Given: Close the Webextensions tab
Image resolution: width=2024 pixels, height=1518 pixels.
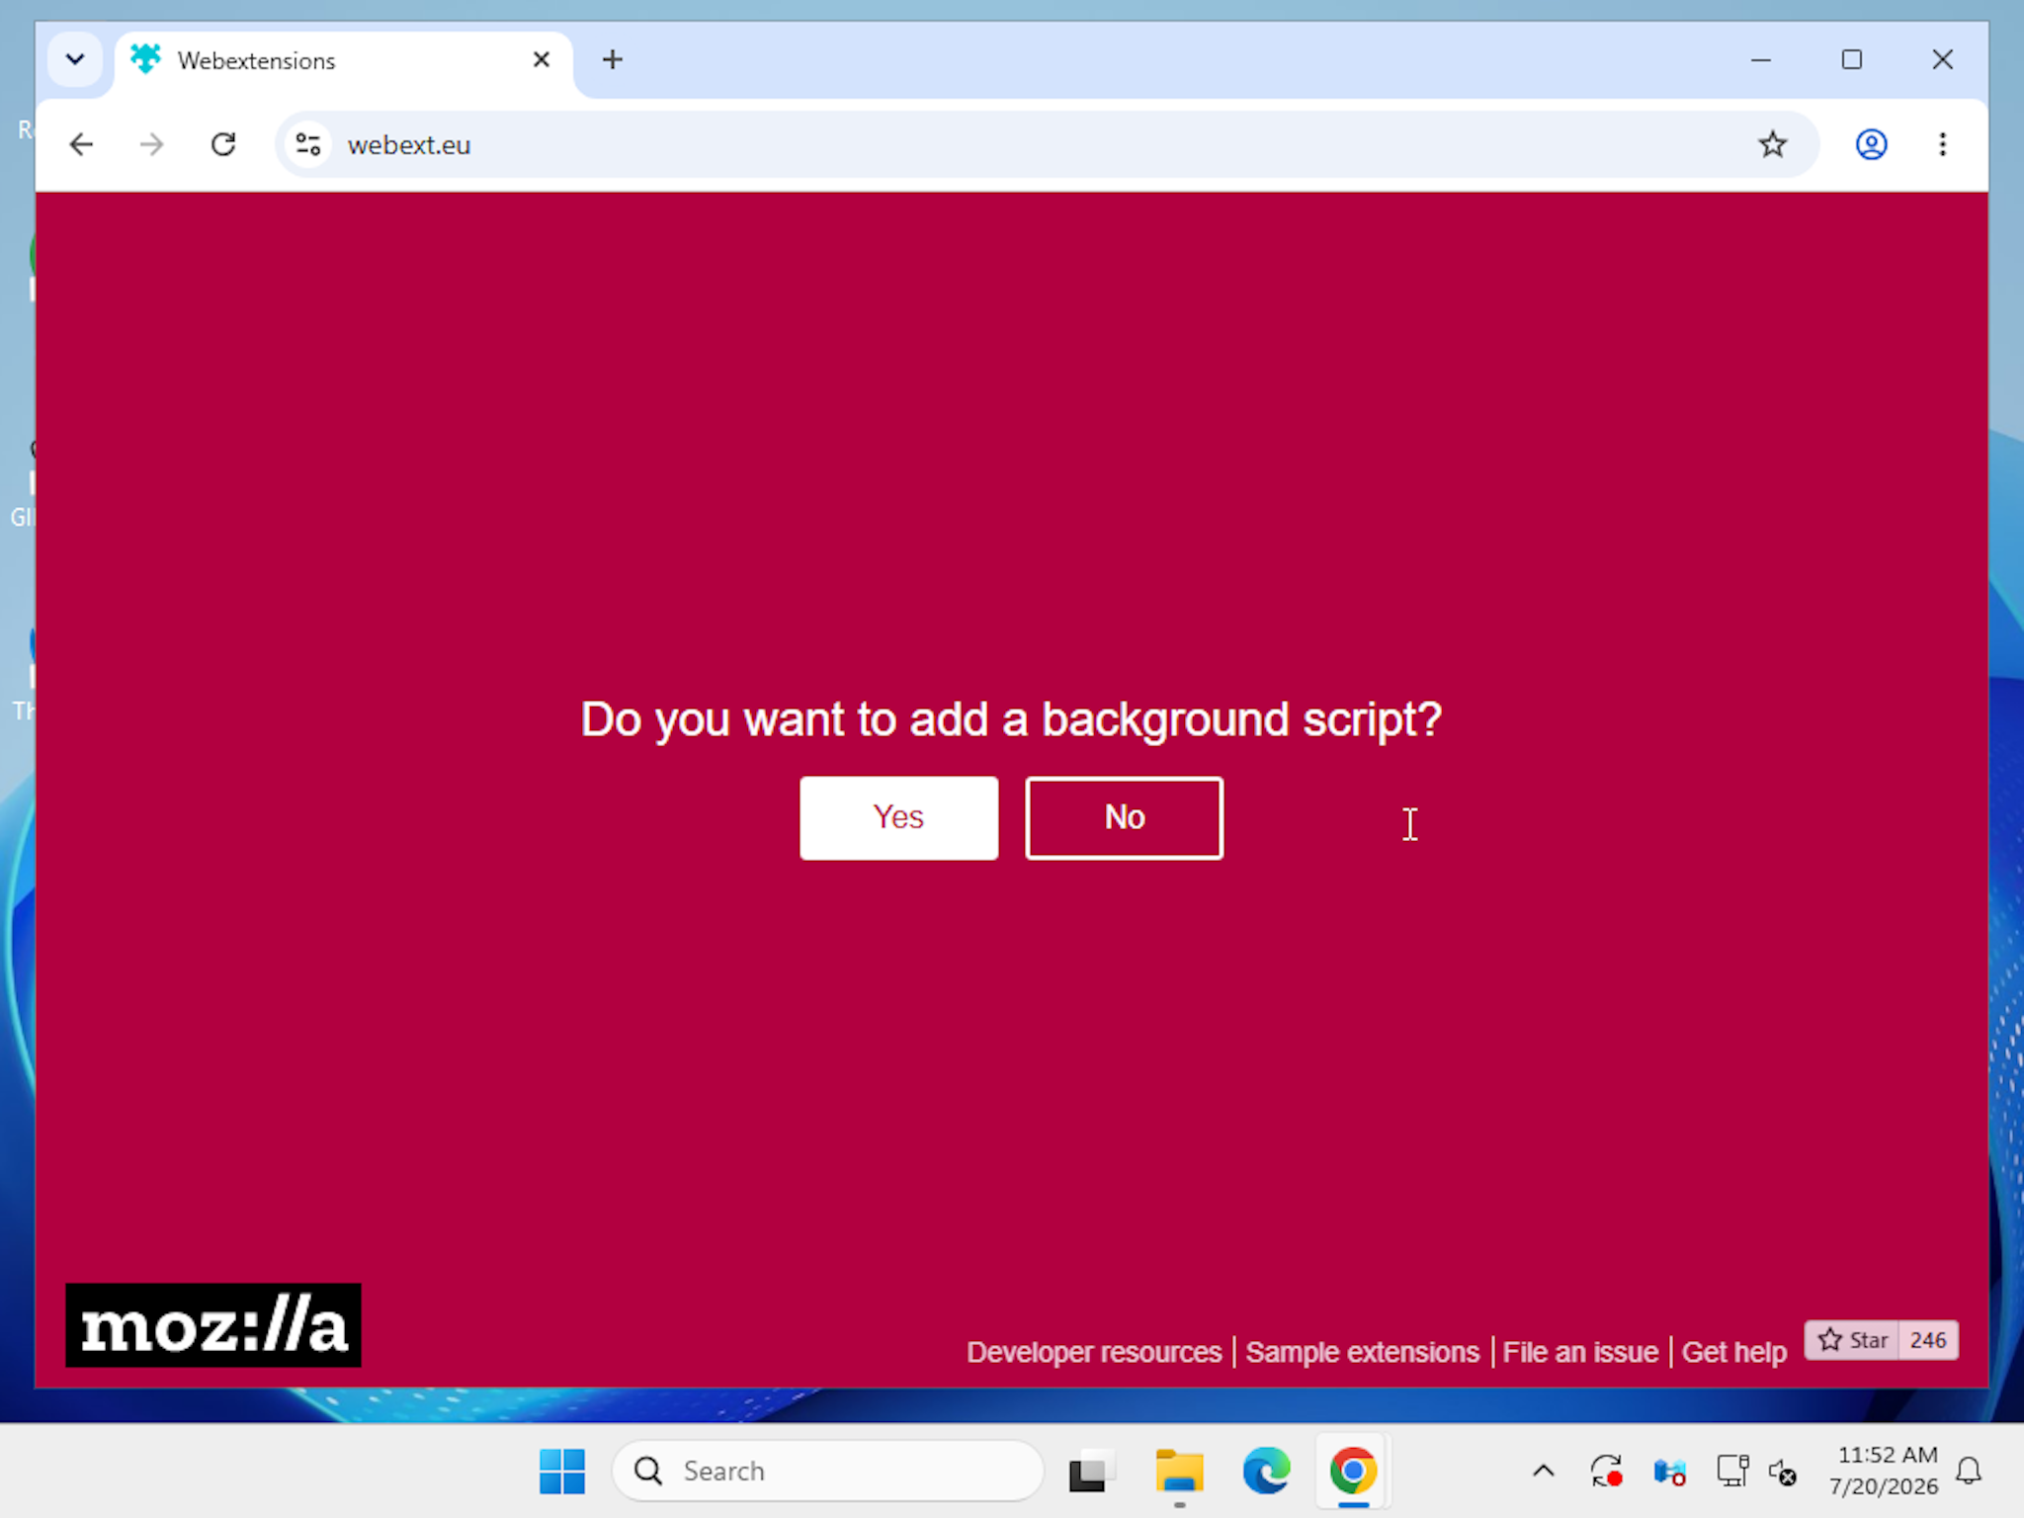Looking at the screenshot, I should tap(542, 59).
